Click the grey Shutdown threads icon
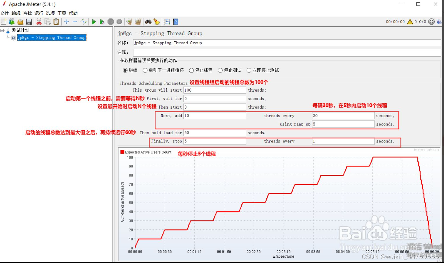Screen dimensions: 444x263 [119, 22]
